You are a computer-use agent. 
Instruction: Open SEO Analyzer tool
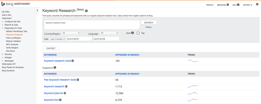click(x=12, y=44)
